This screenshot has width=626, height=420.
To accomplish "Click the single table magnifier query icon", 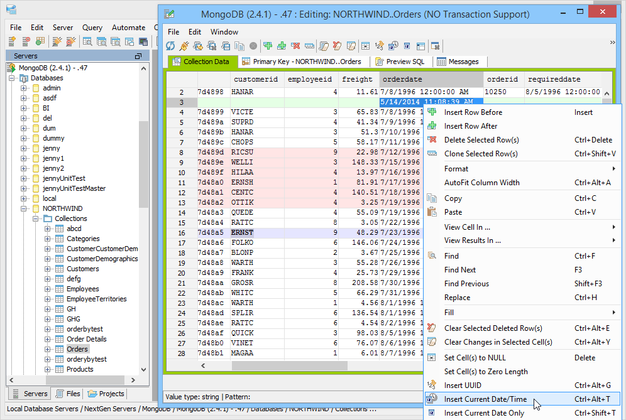I will [x=87, y=41].
